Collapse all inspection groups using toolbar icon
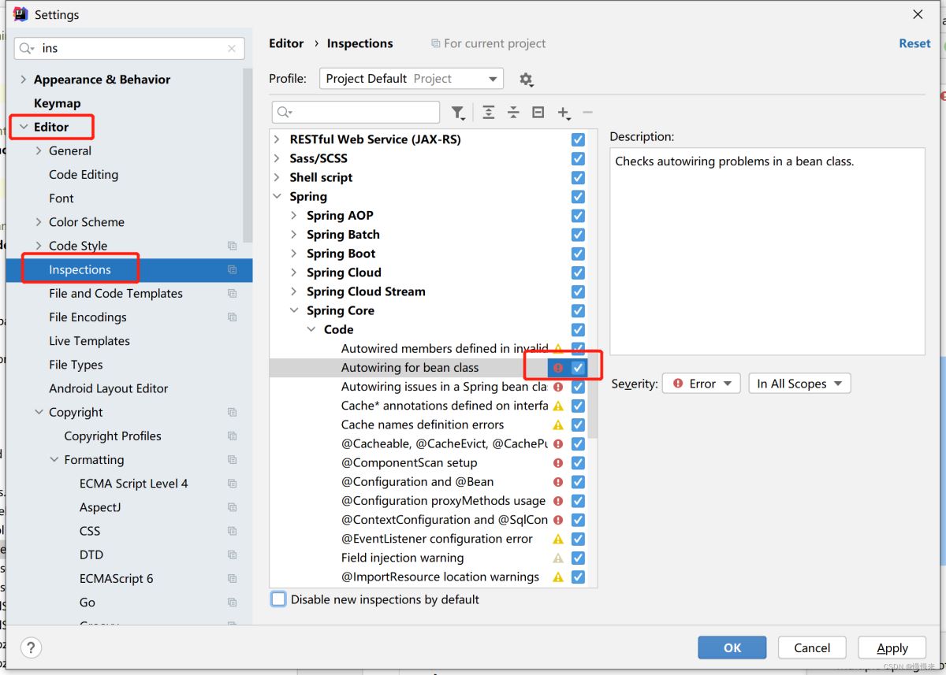Viewport: 946px width, 675px height. 513,113
